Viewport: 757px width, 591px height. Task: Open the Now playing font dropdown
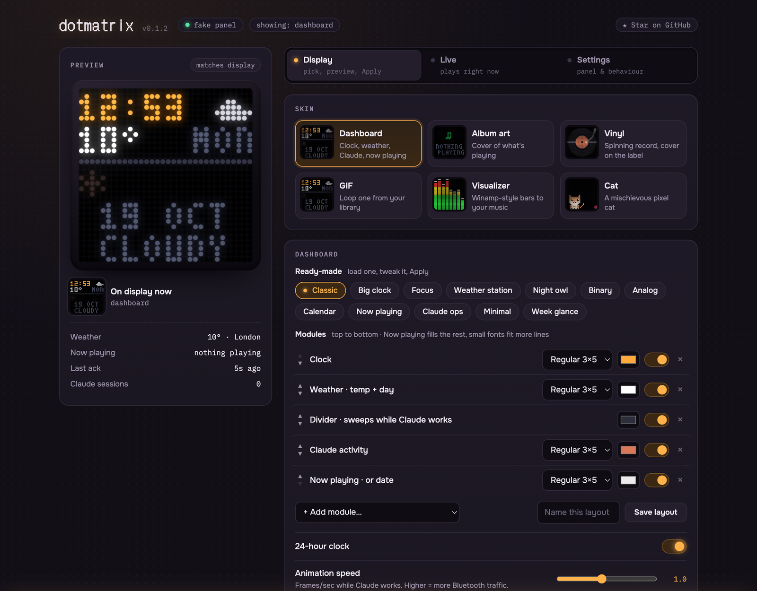pos(577,480)
